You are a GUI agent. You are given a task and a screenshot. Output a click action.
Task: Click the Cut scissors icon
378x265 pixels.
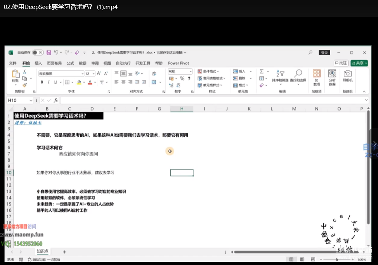pyautogui.click(x=24, y=71)
